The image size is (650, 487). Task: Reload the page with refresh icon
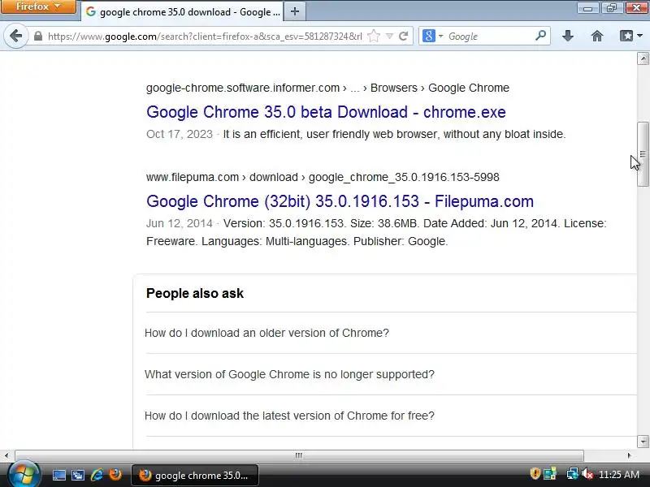point(404,36)
